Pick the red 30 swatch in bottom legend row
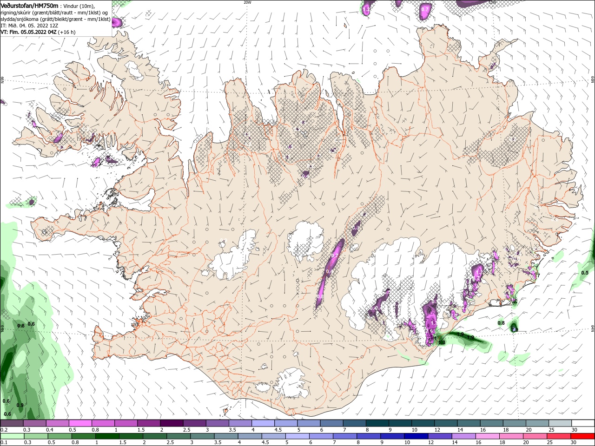The width and height of the screenshot is (595, 446). point(583,436)
